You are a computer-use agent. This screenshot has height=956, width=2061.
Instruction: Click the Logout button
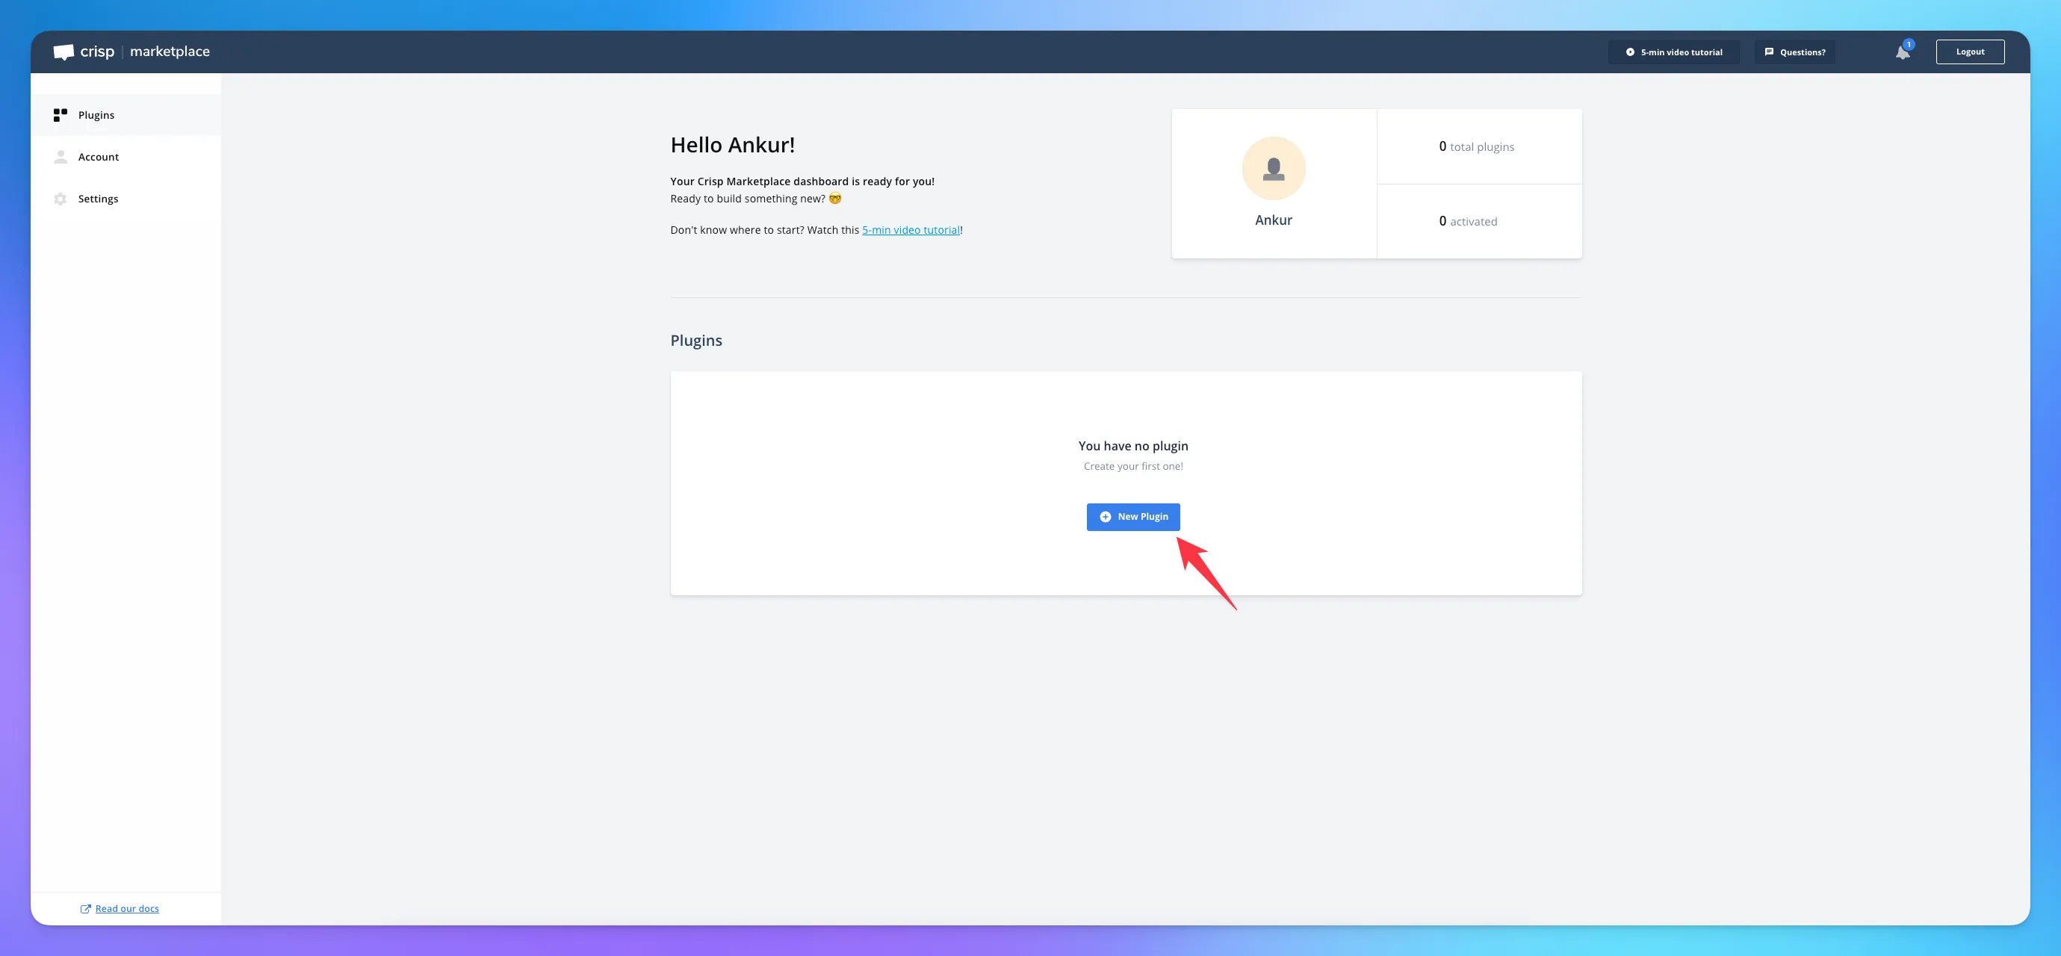point(1970,52)
